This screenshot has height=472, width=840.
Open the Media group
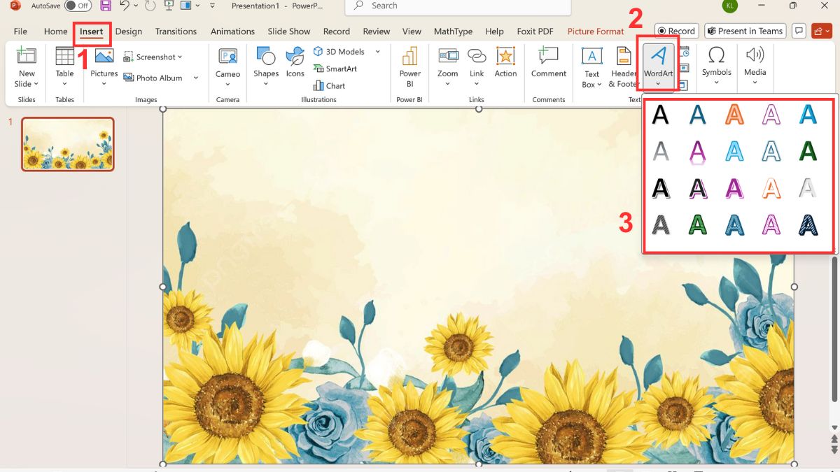pyautogui.click(x=755, y=67)
